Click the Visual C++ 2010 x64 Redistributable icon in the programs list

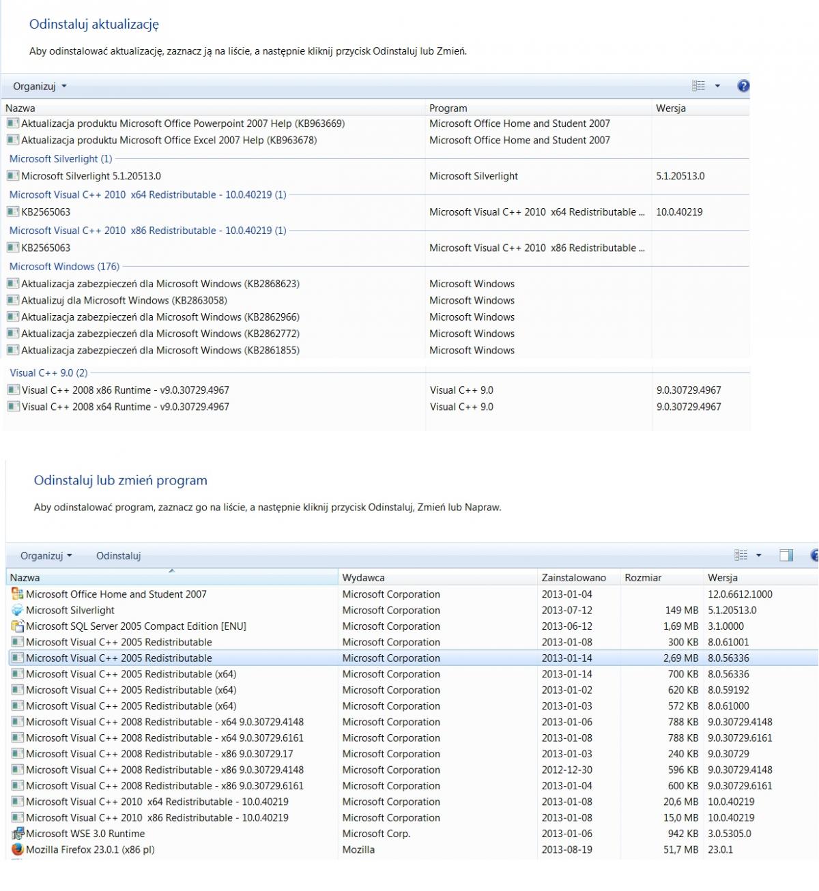(17, 802)
